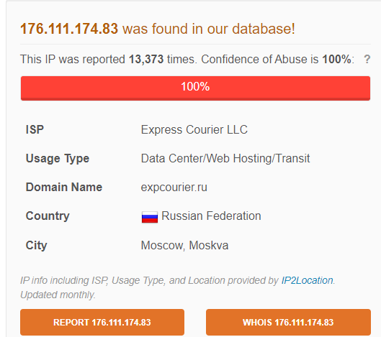Click the Usage Type row label
The image size is (381, 337).
tap(58, 159)
